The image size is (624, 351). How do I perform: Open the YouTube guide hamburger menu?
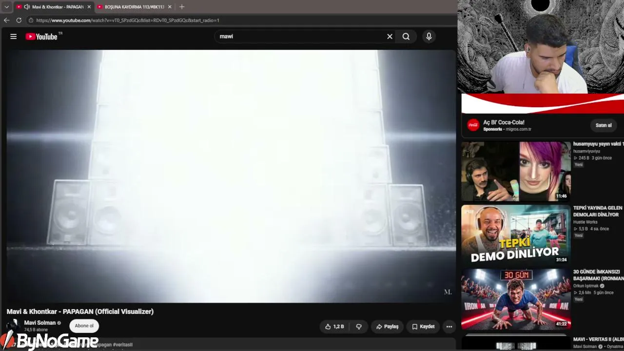click(x=14, y=37)
